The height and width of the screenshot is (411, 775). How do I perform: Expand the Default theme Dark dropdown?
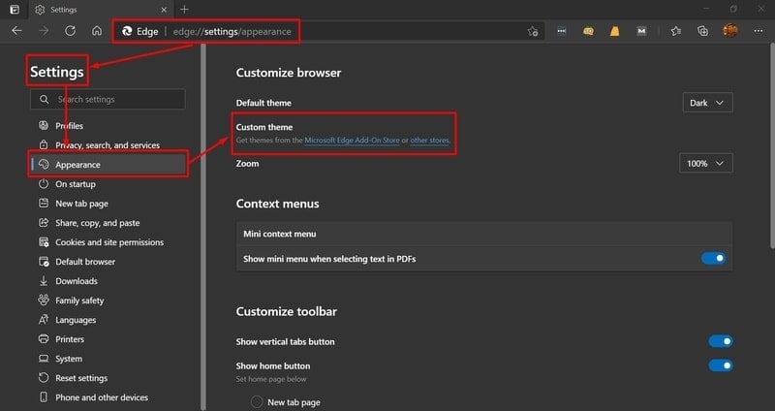coord(707,103)
